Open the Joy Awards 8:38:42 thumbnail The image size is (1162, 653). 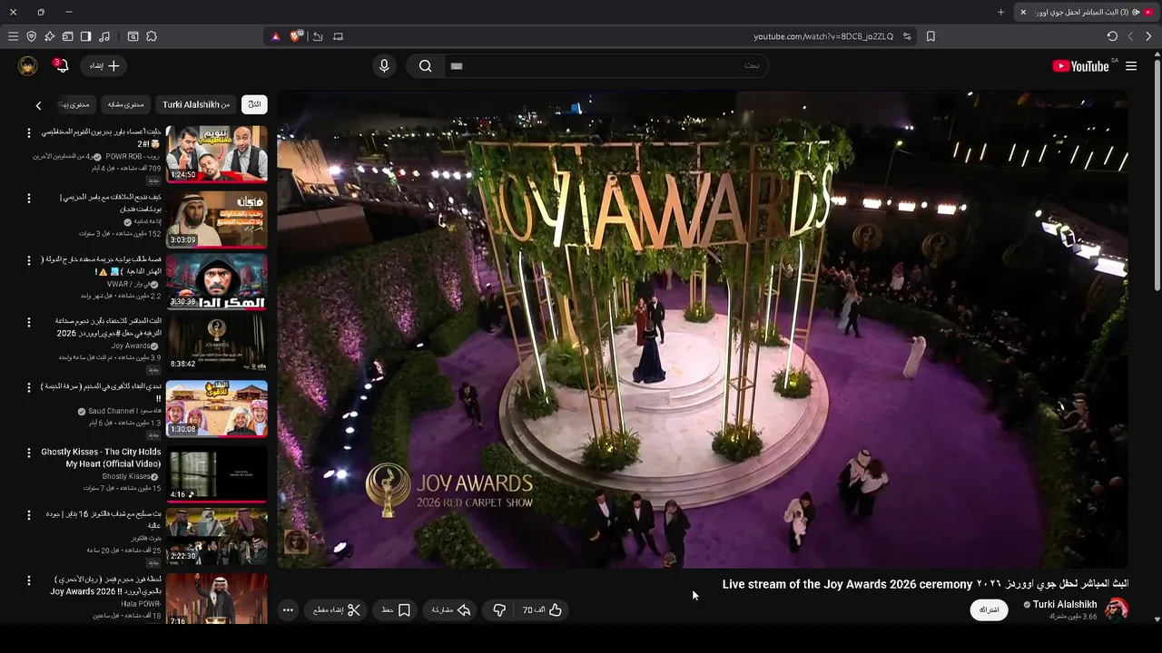[217, 343]
